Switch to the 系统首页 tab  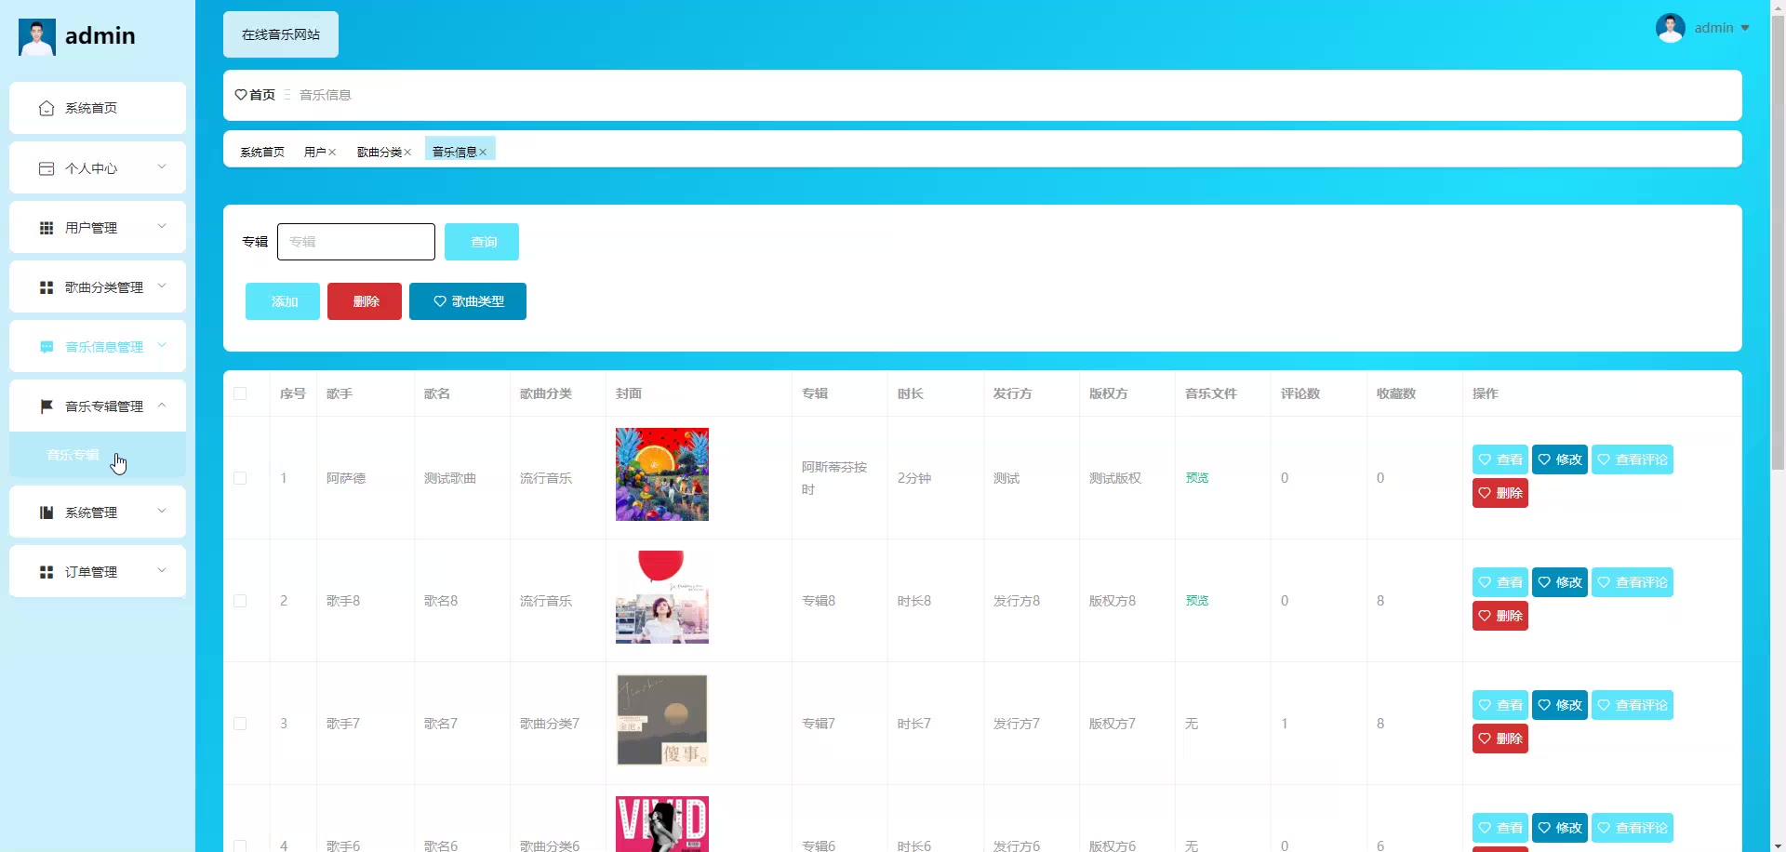point(262,153)
